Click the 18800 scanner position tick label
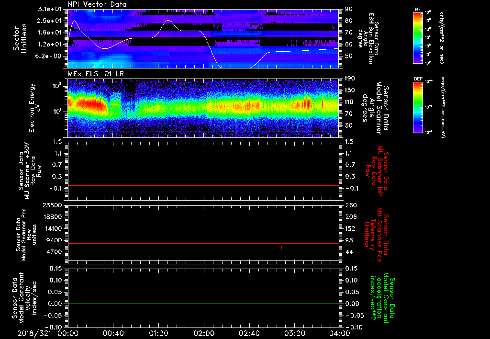490x339 pixels. (x=53, y=217)
